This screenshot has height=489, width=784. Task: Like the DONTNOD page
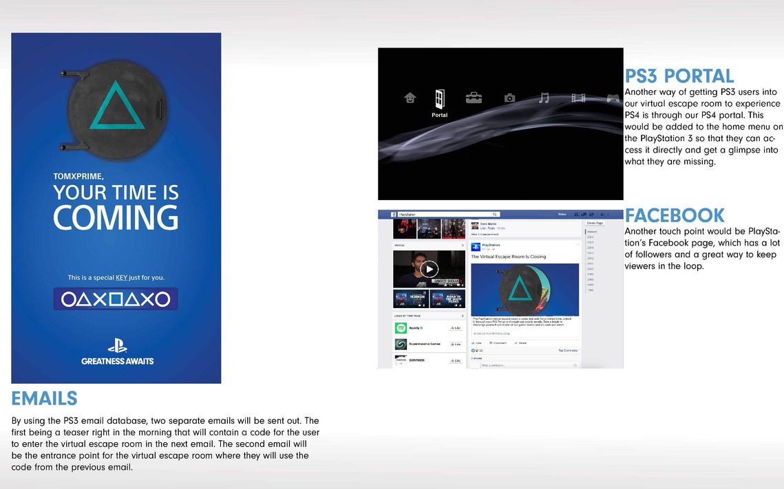[x=456, y=360]
